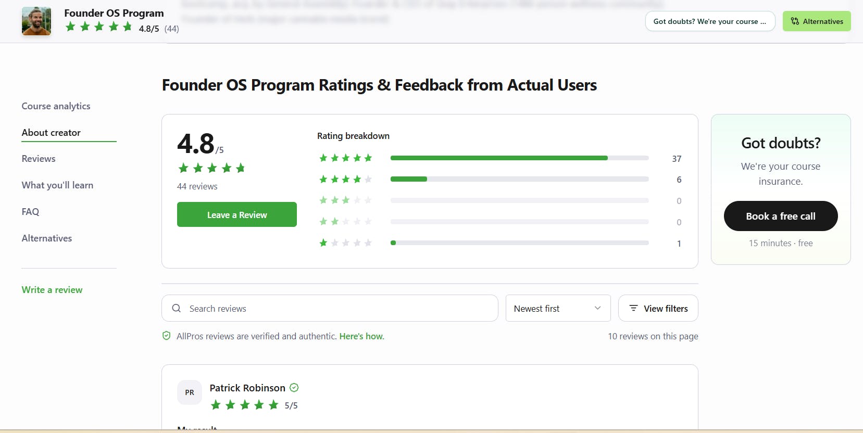Open the Newest first sort dropdown
The image size is (863, 433).
(558, 308)
